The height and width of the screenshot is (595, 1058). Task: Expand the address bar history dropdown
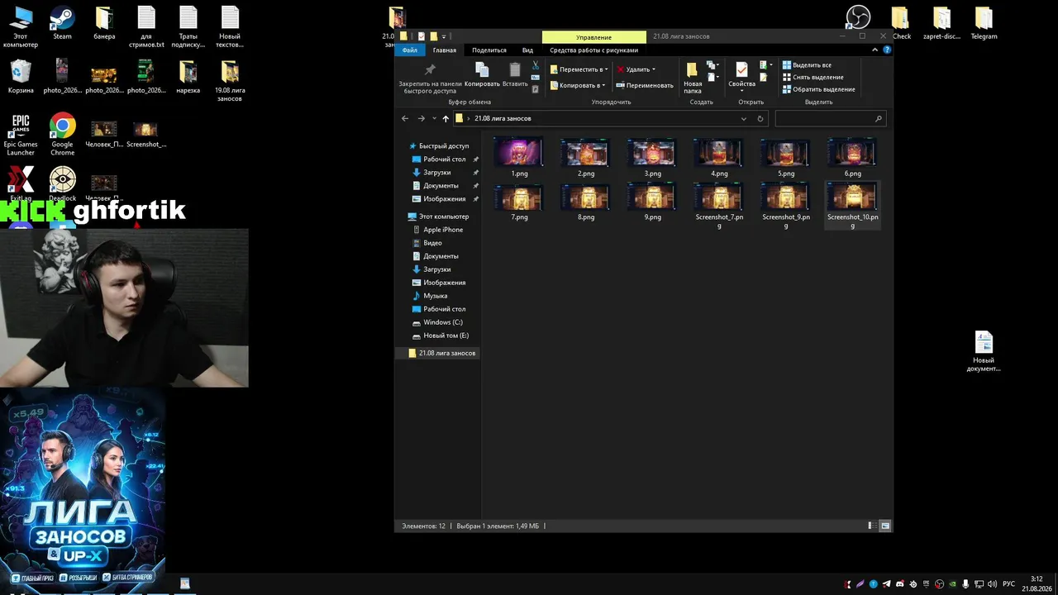(744, 118)
